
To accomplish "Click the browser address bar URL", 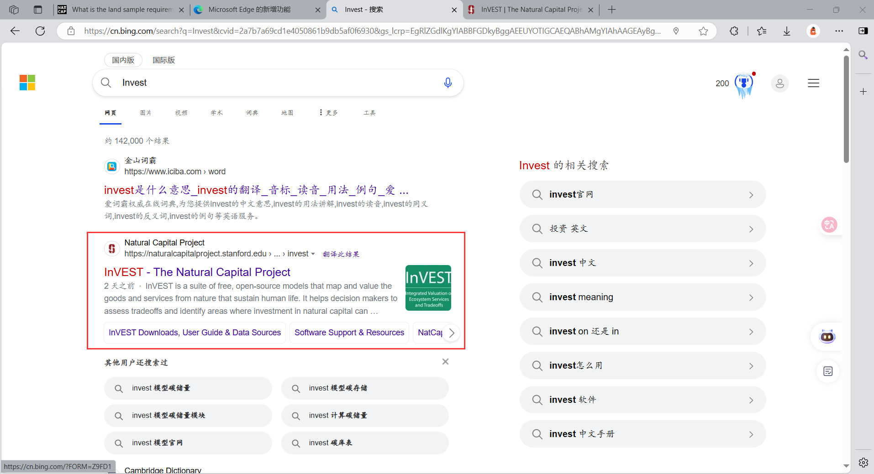I will (372, 31).
